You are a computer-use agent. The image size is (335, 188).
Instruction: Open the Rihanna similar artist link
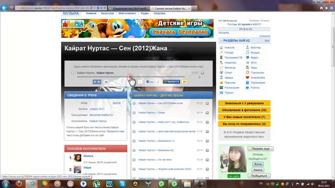pyautogui.click(x=88, y=156)
